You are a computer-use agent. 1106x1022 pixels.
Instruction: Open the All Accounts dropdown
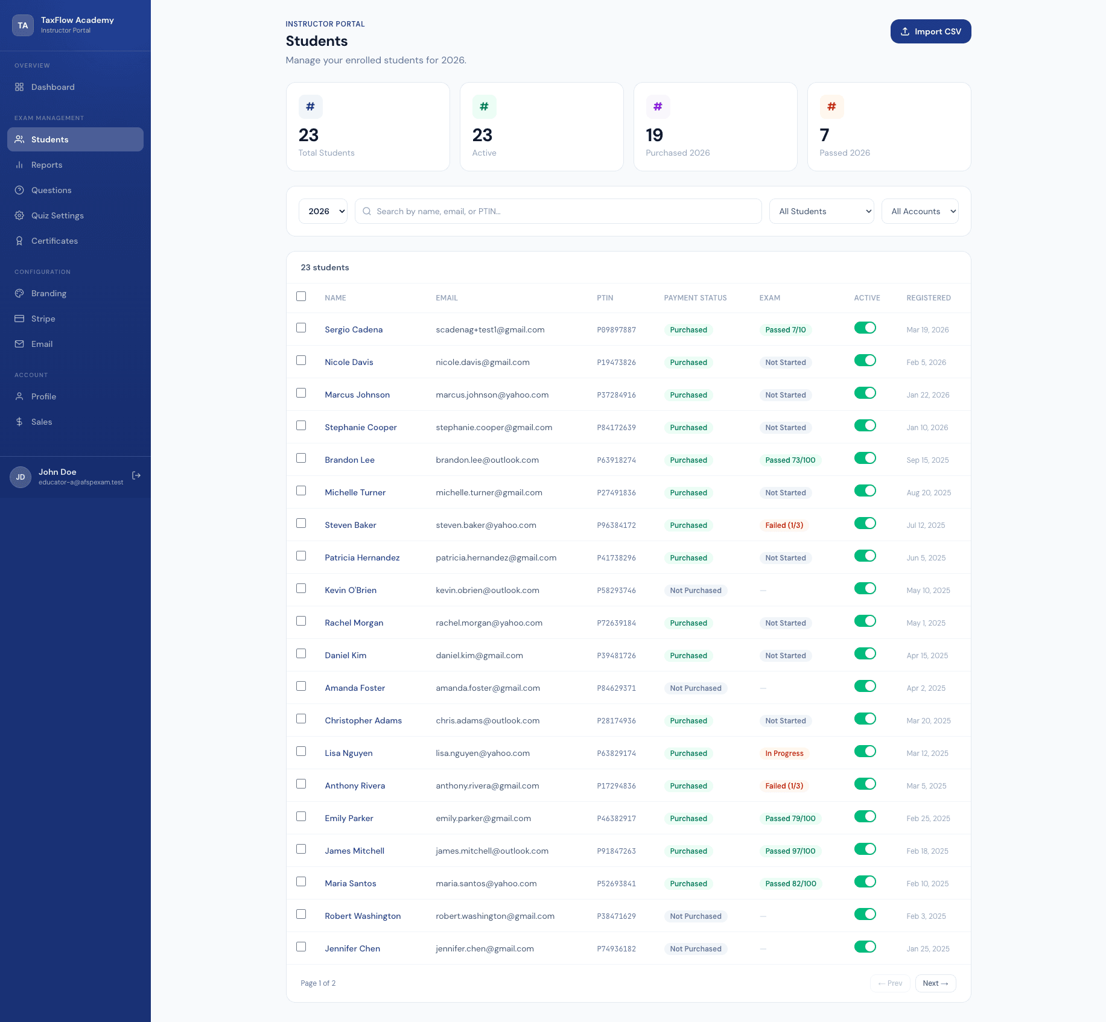920,211
